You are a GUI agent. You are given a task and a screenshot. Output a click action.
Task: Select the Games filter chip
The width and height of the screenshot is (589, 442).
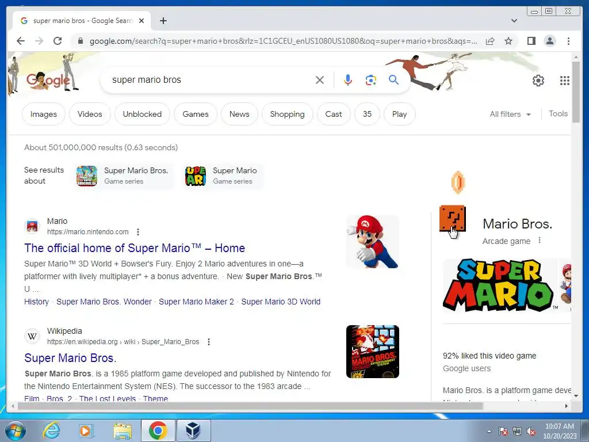coord(196,114)
